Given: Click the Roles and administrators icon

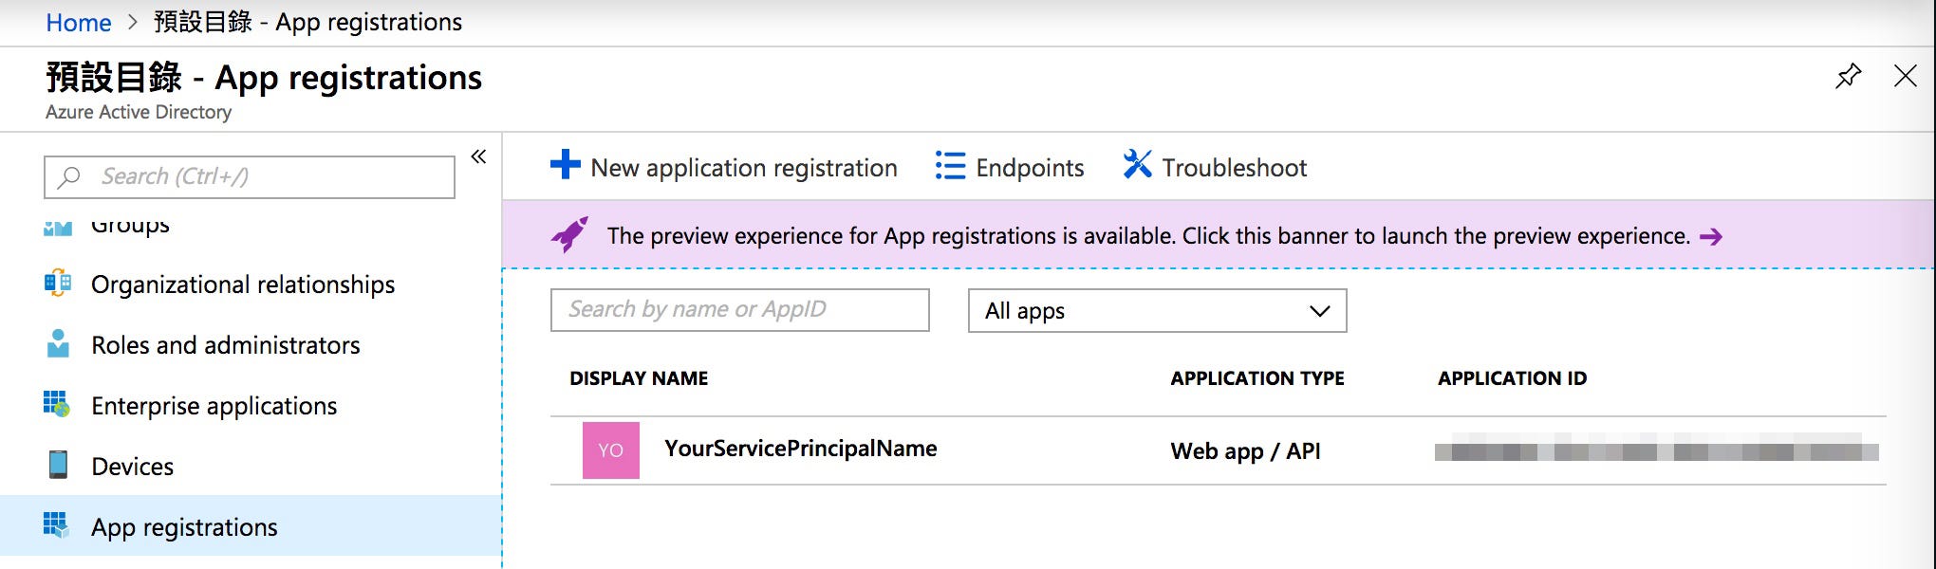Looking at the screenshot, I should [x=58, y=343].
